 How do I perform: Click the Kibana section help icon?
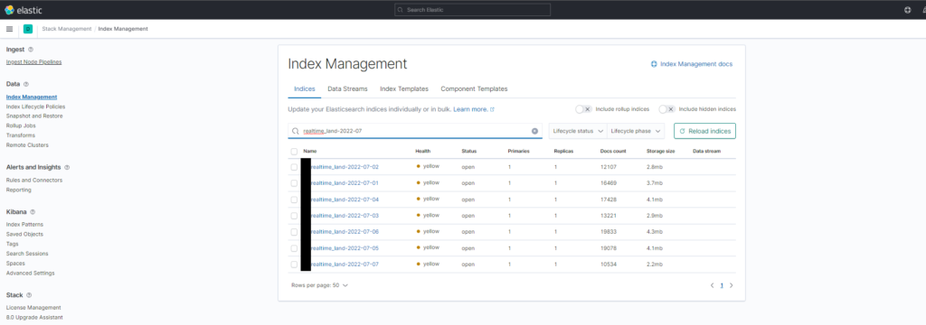pos(33,212)
